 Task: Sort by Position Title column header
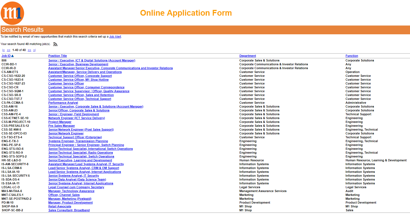[57, 56]
